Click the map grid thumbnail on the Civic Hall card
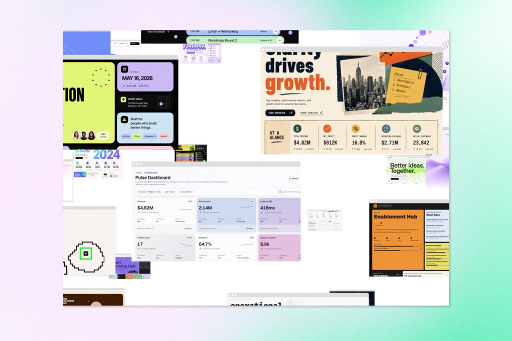 click(x=163, y=102)
